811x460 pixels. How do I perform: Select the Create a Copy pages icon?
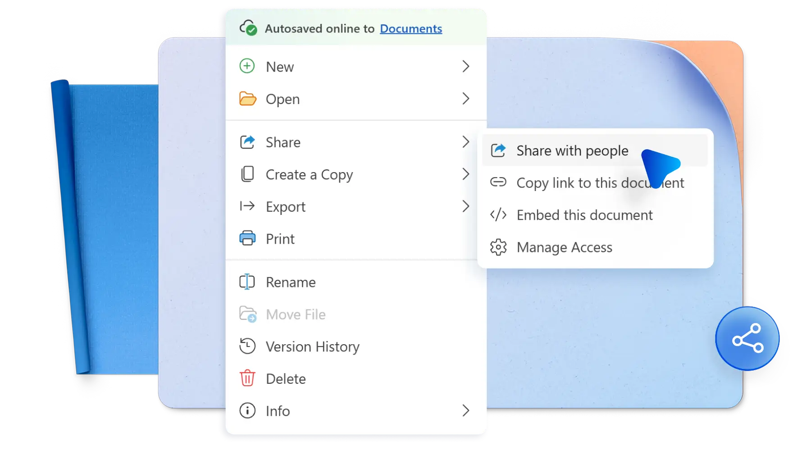[x=247, y=174]
